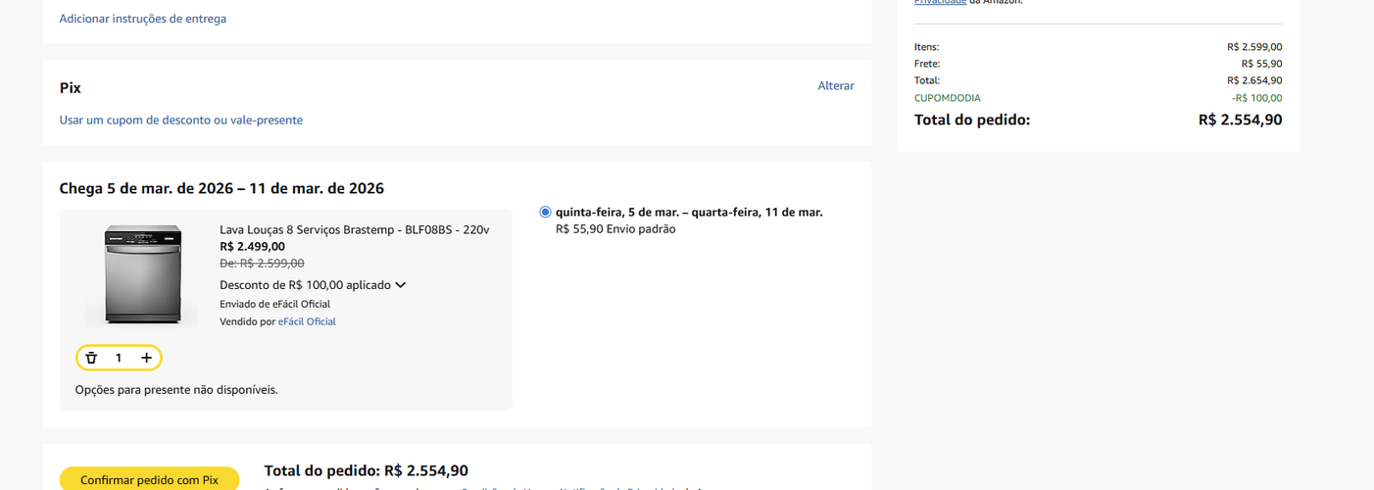Click 'Opções para presente não disponíveis.' text

point(176,389)
